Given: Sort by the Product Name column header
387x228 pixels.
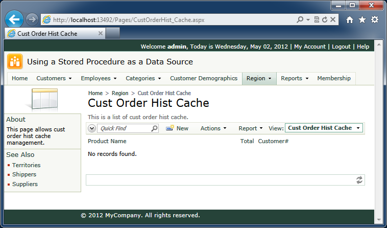Looking at the screenshot, I should click(x=107, y=141).
